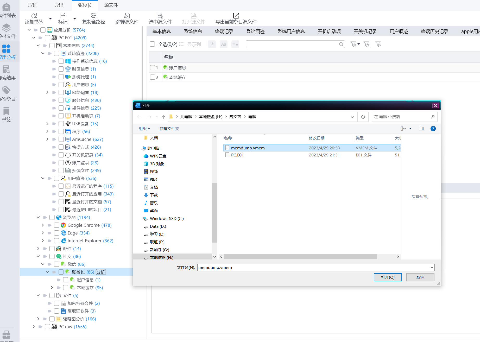
Task: Click the up-folder arrow in Open dialog
Action: tap(163, 117)
